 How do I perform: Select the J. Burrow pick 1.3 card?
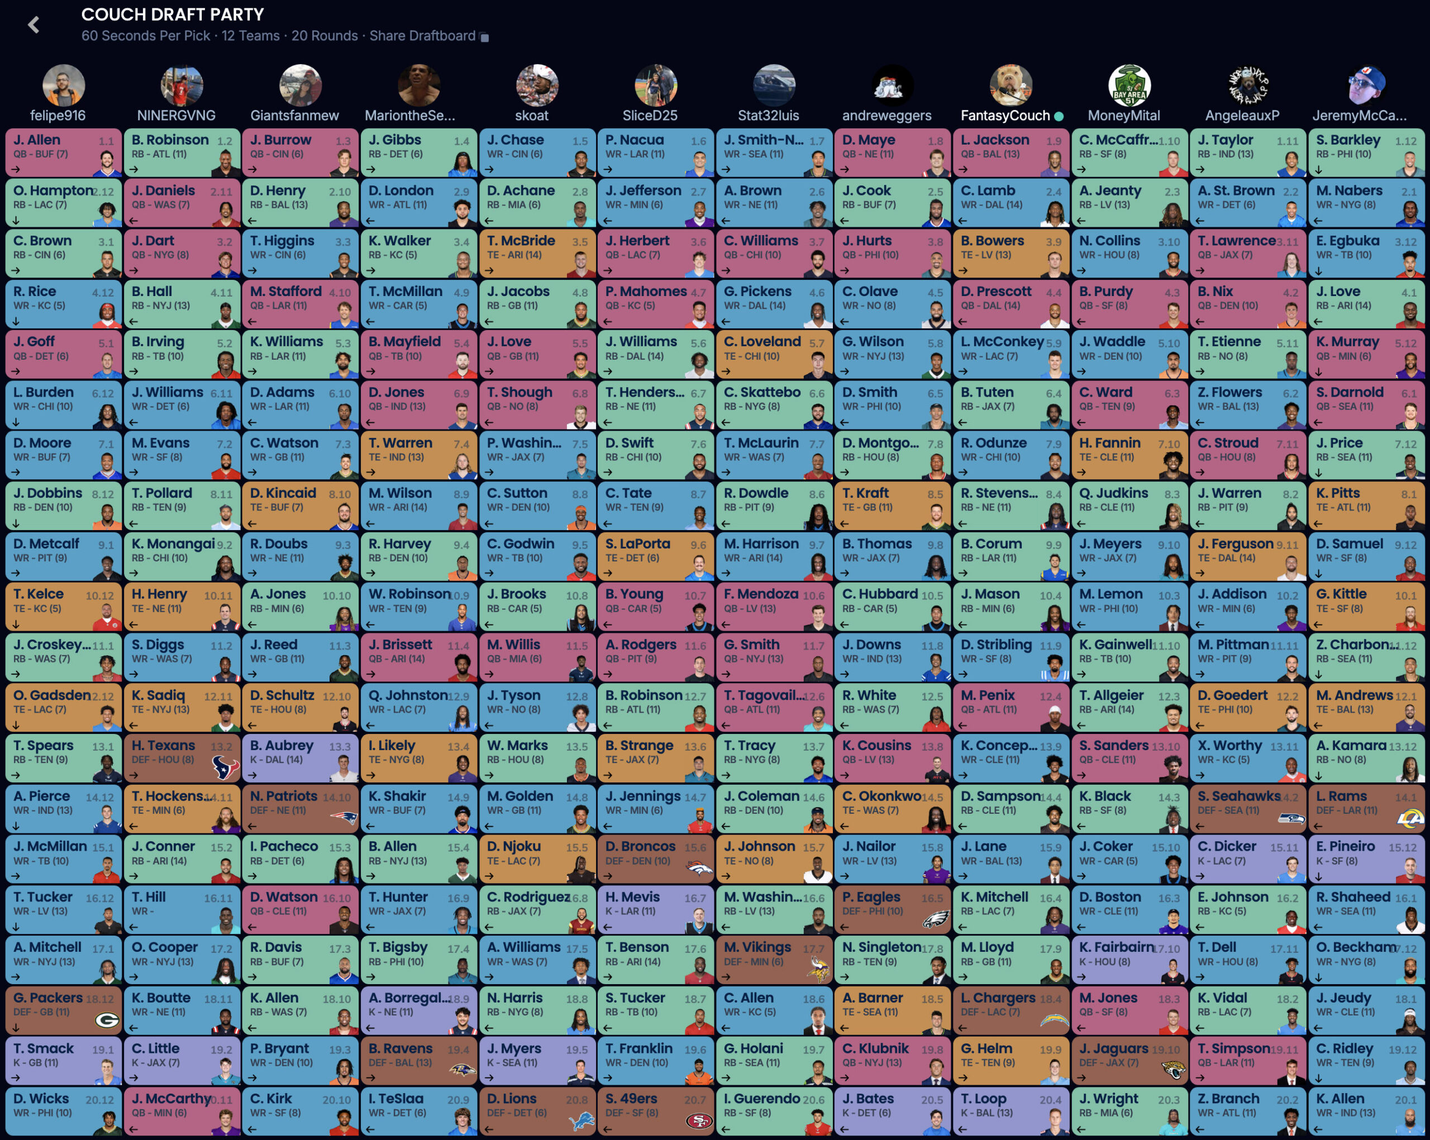tap(301, 152)
